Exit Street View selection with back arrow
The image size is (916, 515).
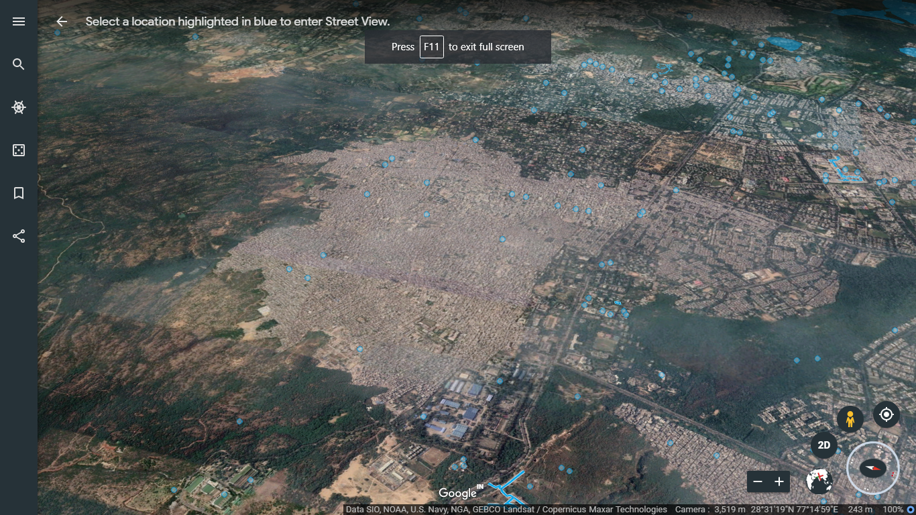[62, 21]
